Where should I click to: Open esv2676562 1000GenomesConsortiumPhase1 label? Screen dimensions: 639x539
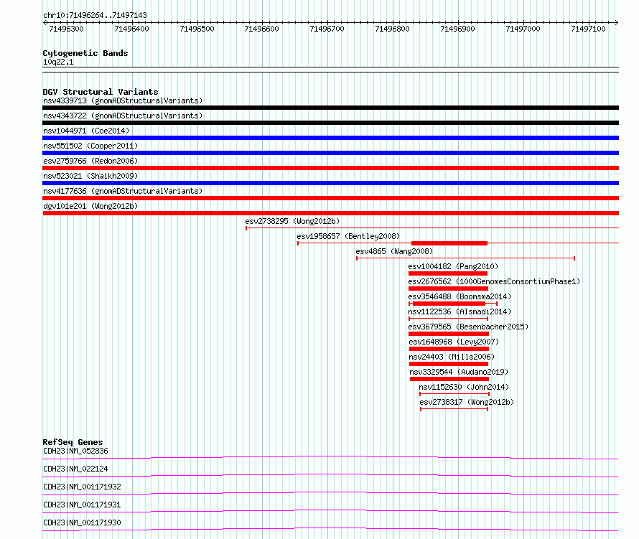click(x=494, y=281)
